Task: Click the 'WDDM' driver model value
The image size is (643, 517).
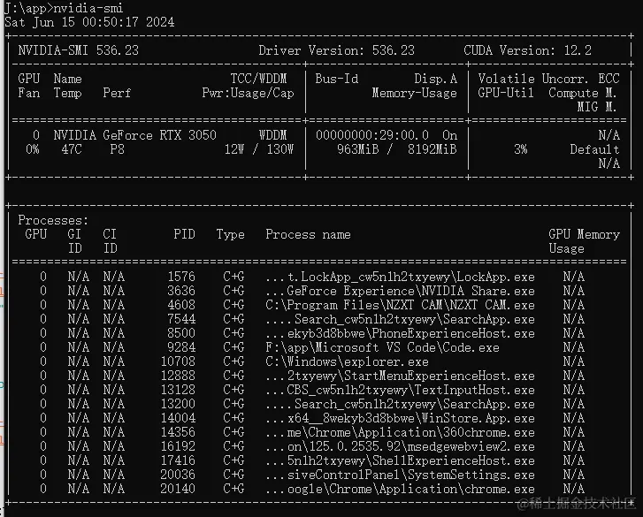Action: pos(272,135)
